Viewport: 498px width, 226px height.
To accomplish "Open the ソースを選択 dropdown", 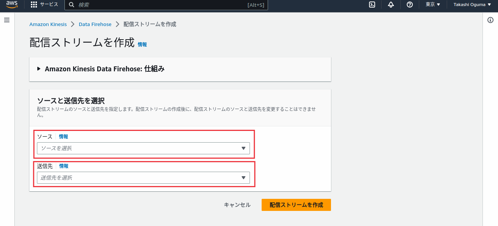I will (x=143, y=148).
